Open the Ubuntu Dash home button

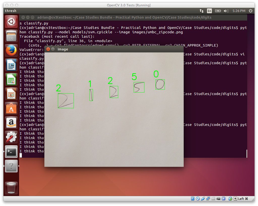pyautogui.click(x=11, y=21)
